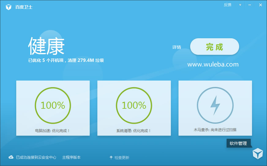Select the 木马查杀: 尚未进行过扫描 label
Viewport: 267px width, 166px height.
(215, 130)
